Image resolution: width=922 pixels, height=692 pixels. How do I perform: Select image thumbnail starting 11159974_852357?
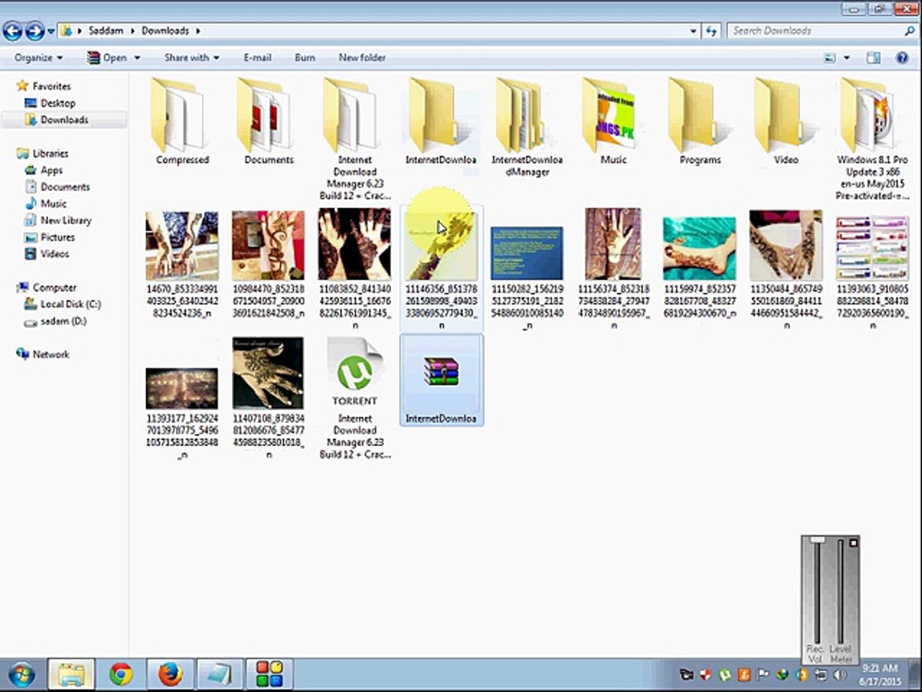tap(700, 249)
